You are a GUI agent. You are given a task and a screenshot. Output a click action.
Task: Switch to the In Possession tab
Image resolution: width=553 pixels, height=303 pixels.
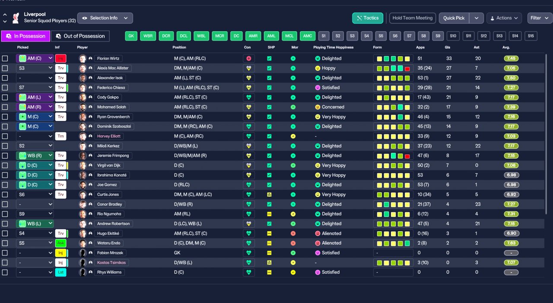[x=25, y=36]
